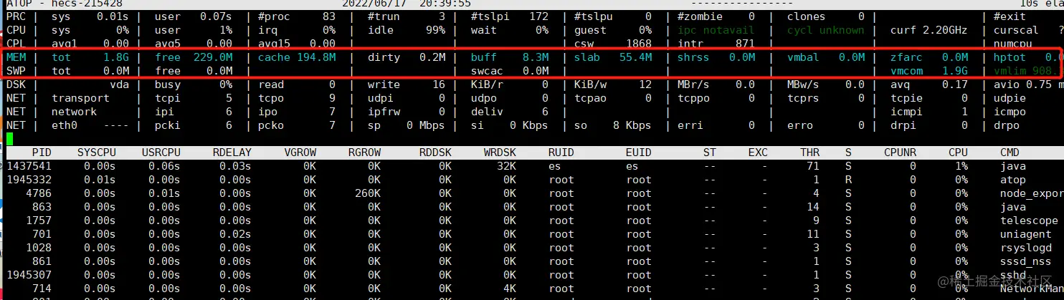Select the 'irq' label in CPU row
This screenshot has width=1064, height=300.
(267, 30)
